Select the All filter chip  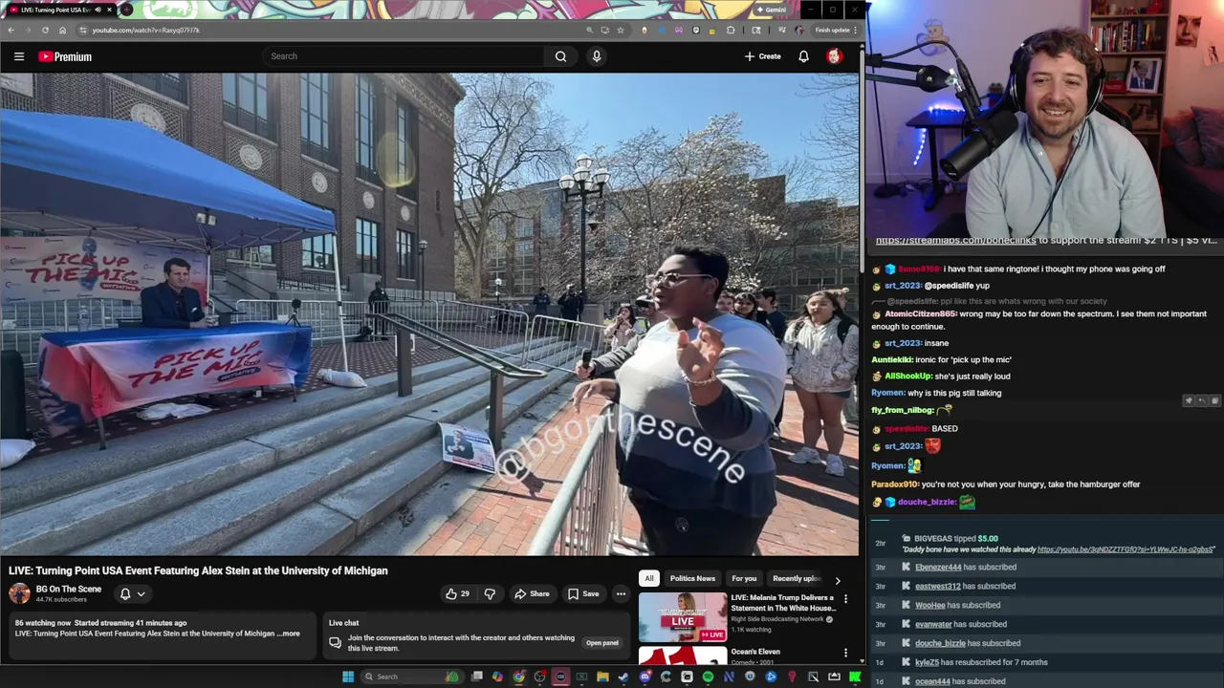click(x=649, y=578)
